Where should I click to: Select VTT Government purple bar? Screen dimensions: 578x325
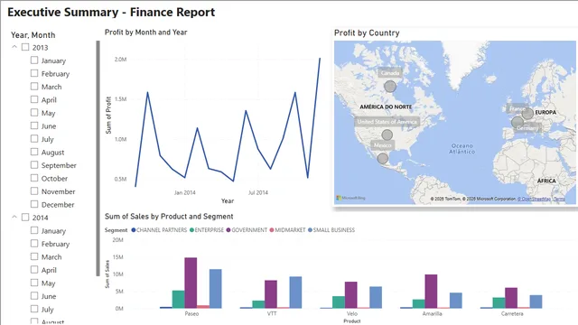(271, 294)
